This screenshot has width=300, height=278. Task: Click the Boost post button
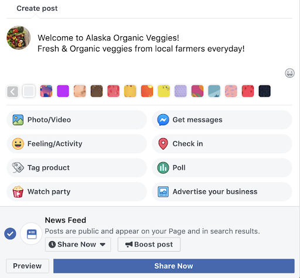click(x=149, y=244)
